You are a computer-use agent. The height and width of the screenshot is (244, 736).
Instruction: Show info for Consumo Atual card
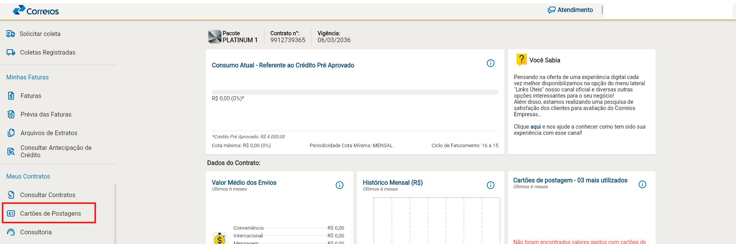490,63
